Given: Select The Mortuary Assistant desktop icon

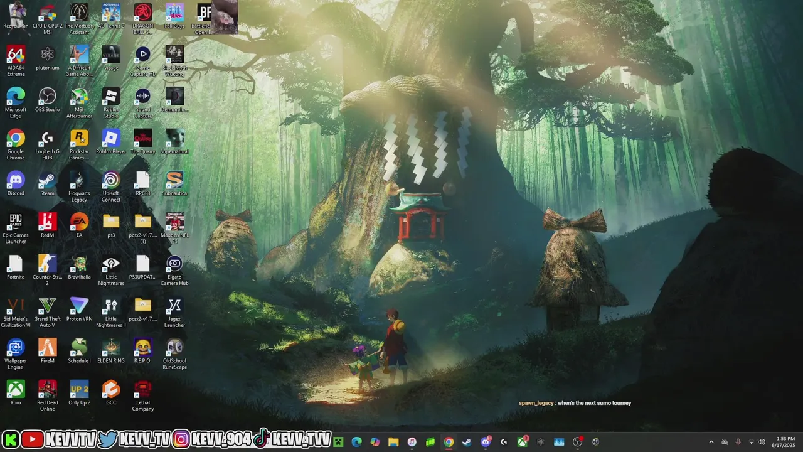Looking at the screenshot, I should [79, 19].
